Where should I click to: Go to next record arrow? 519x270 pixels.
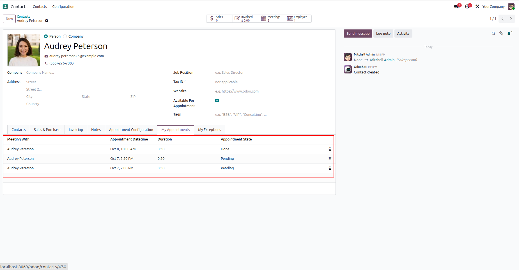click(511, 19)
